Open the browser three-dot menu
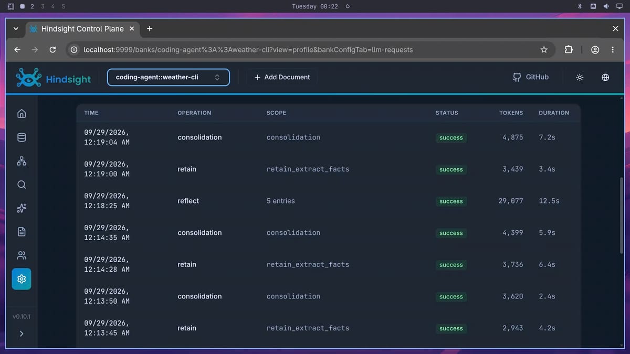 [613, 50]
